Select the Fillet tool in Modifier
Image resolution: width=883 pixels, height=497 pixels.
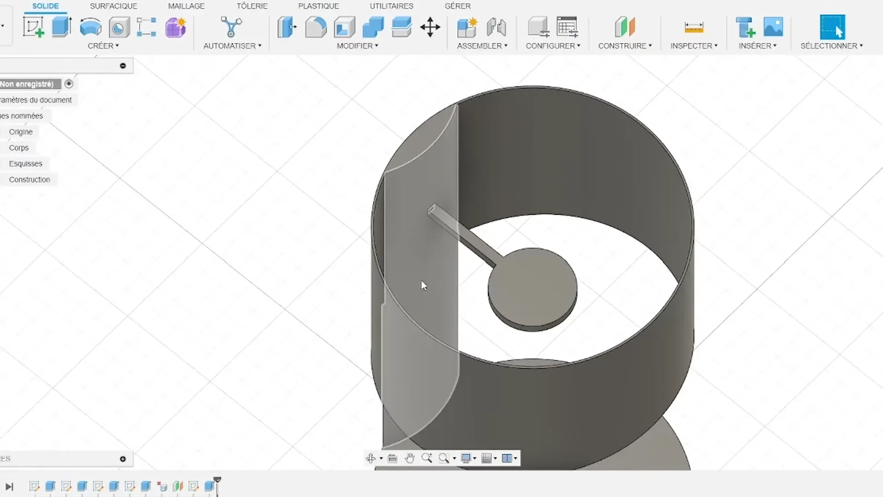point(316,27)
